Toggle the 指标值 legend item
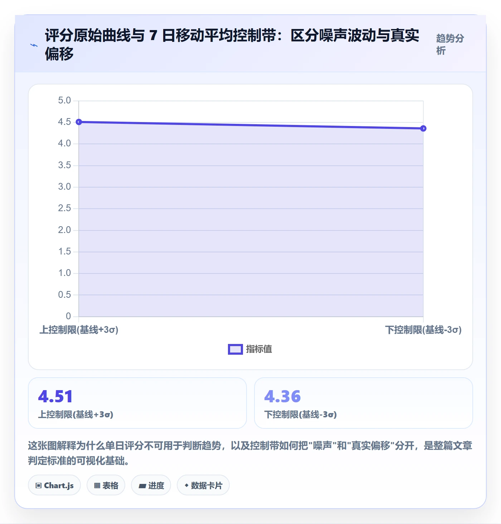 tap(250, 349)
